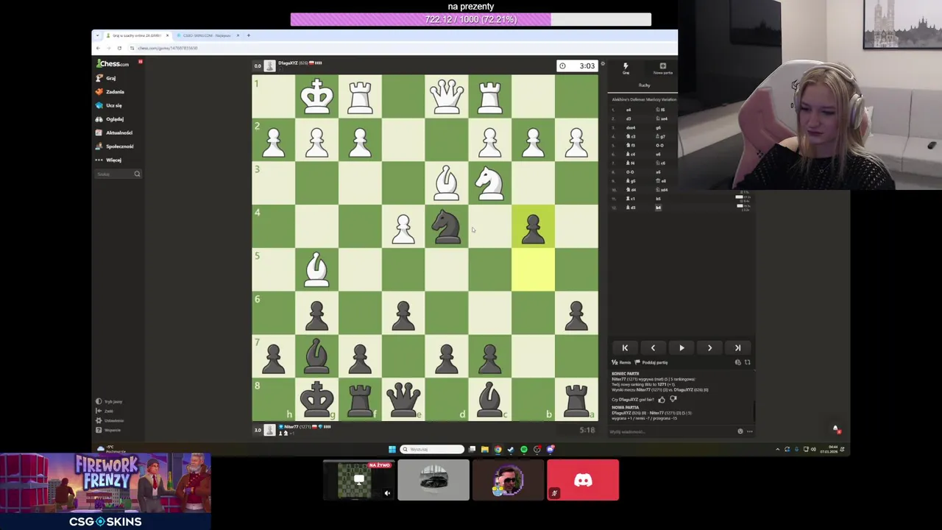Click the highlighted b4 move

(658, 208)
